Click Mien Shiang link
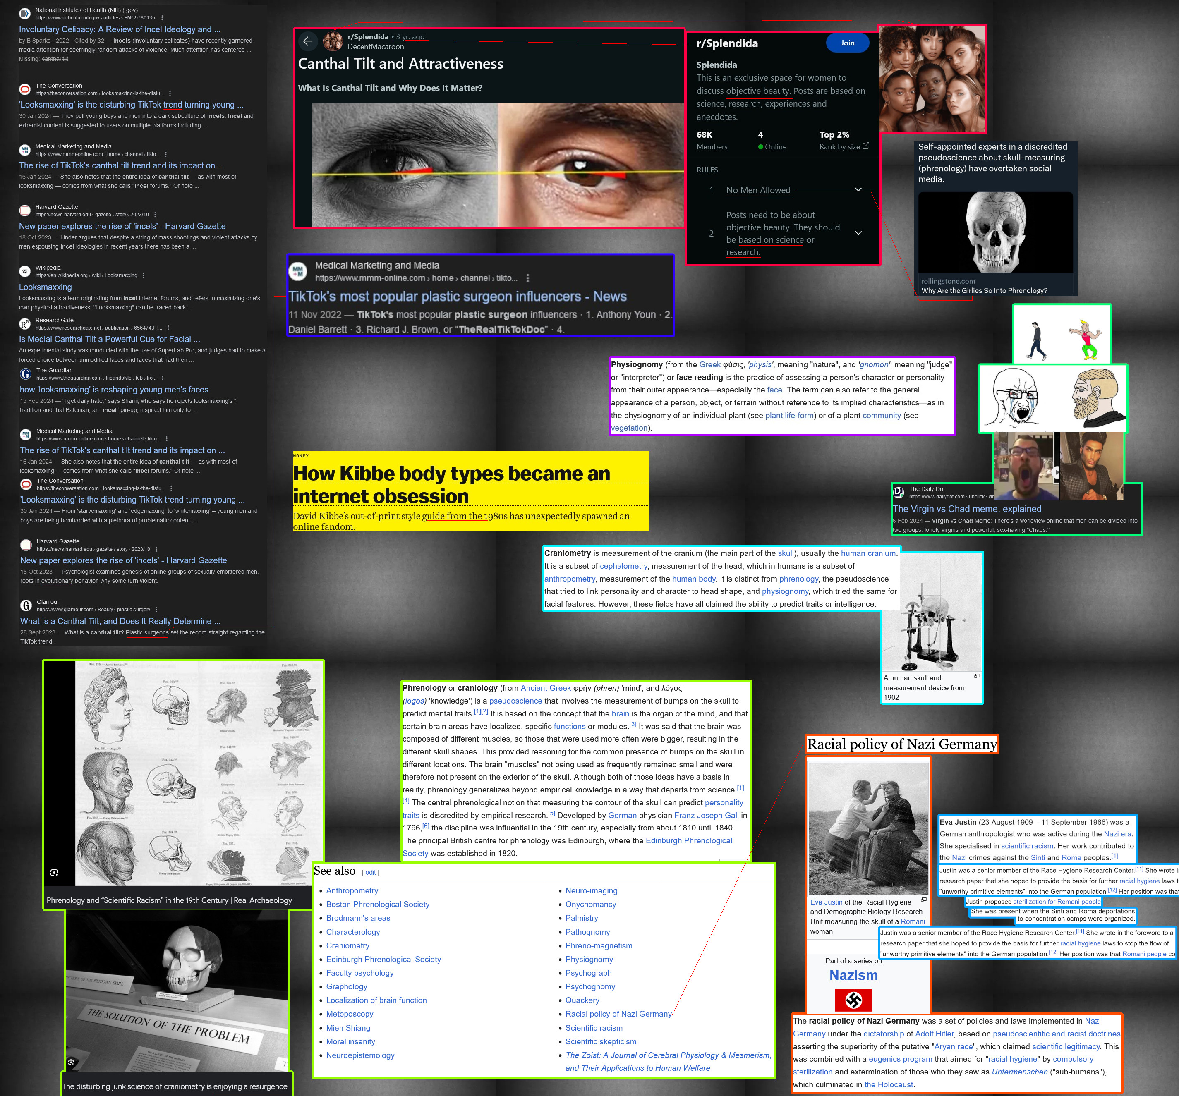This screenshot has width=1179, height=1096. coord(348,1028)
